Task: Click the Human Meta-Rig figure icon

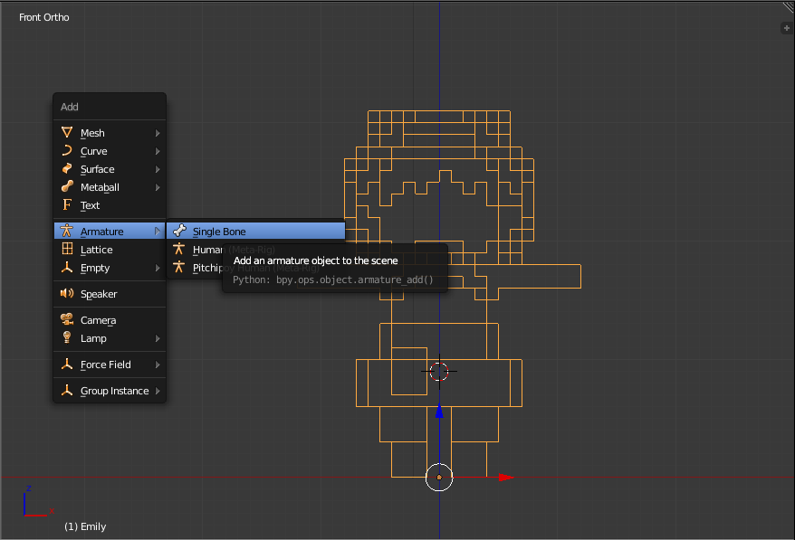Action: [x=179, y=249]
